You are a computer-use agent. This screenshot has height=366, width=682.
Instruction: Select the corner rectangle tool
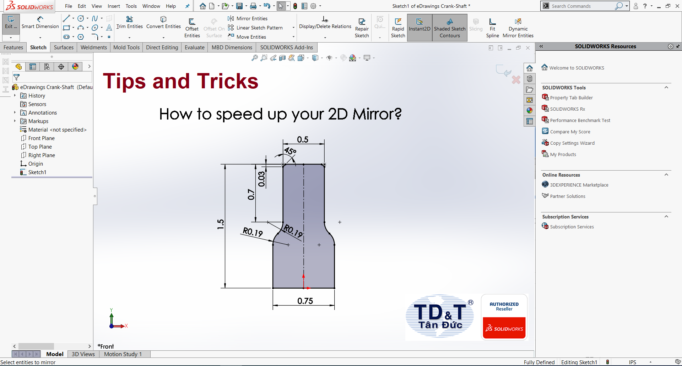coord(66,28)
